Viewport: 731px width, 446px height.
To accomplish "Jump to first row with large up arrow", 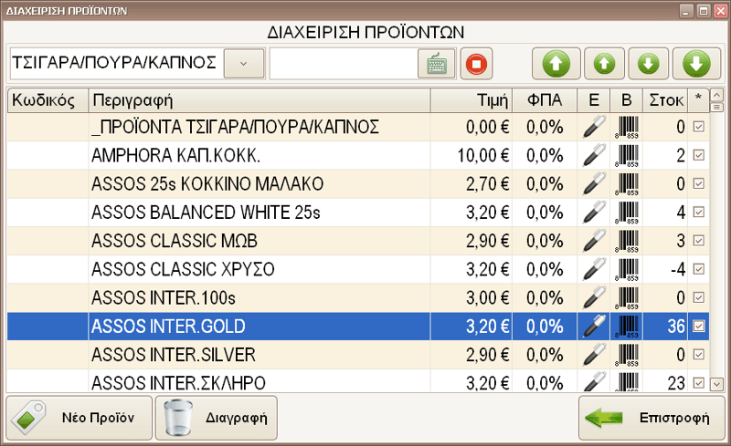I will (x=556, y=64).
